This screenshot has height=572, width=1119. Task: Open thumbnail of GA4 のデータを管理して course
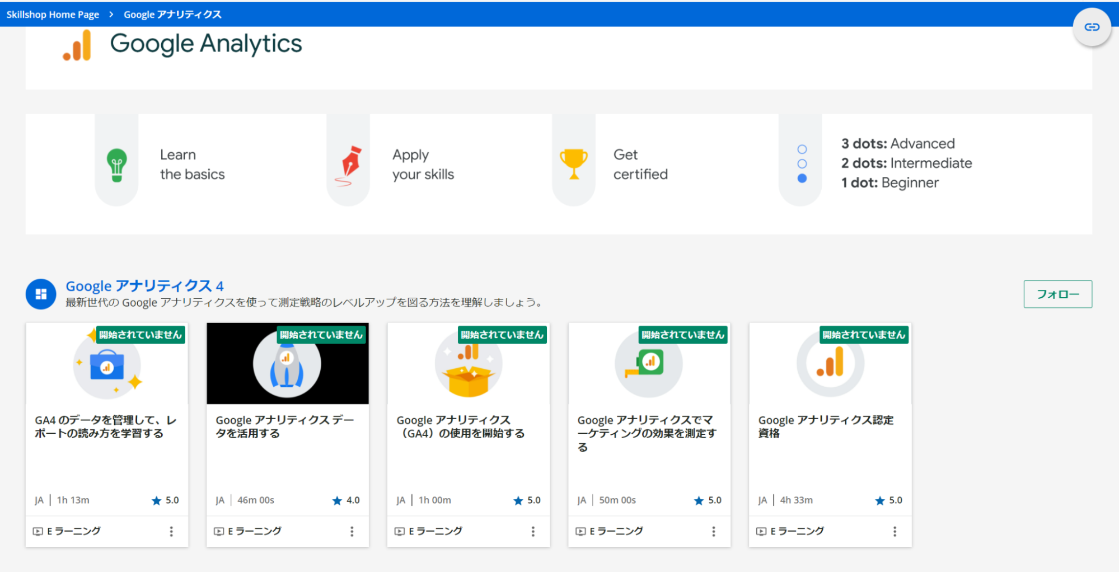pos(107,364)
